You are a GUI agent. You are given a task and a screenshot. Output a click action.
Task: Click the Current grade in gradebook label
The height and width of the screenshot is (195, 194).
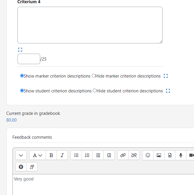pos(33,113)
